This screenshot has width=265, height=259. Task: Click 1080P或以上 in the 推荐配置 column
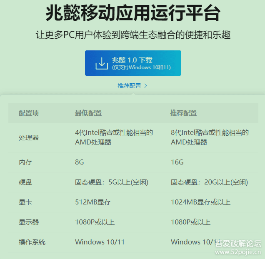[191, 222]
